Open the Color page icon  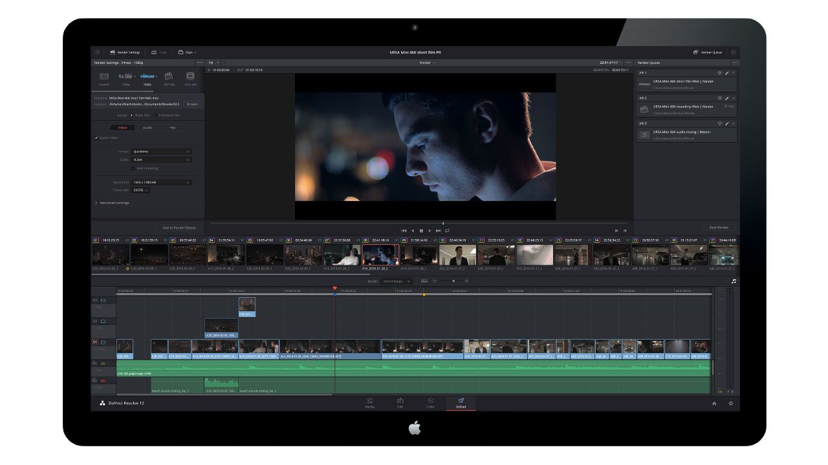[x=430, y=402]
